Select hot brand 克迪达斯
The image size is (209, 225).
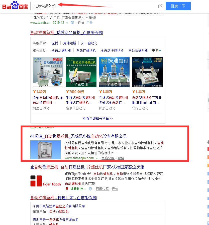click(69, 43)
